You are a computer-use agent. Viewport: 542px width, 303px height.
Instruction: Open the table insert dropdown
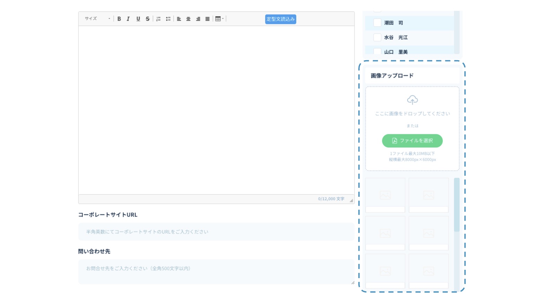(219, 19)
